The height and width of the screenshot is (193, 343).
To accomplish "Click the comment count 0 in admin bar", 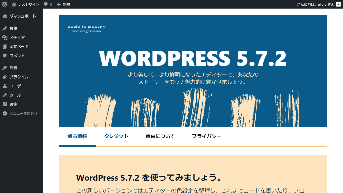I will click(x=51, y=5).
